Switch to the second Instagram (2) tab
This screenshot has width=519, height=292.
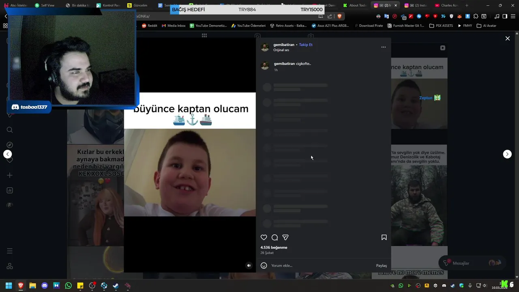tap(416, 5)
